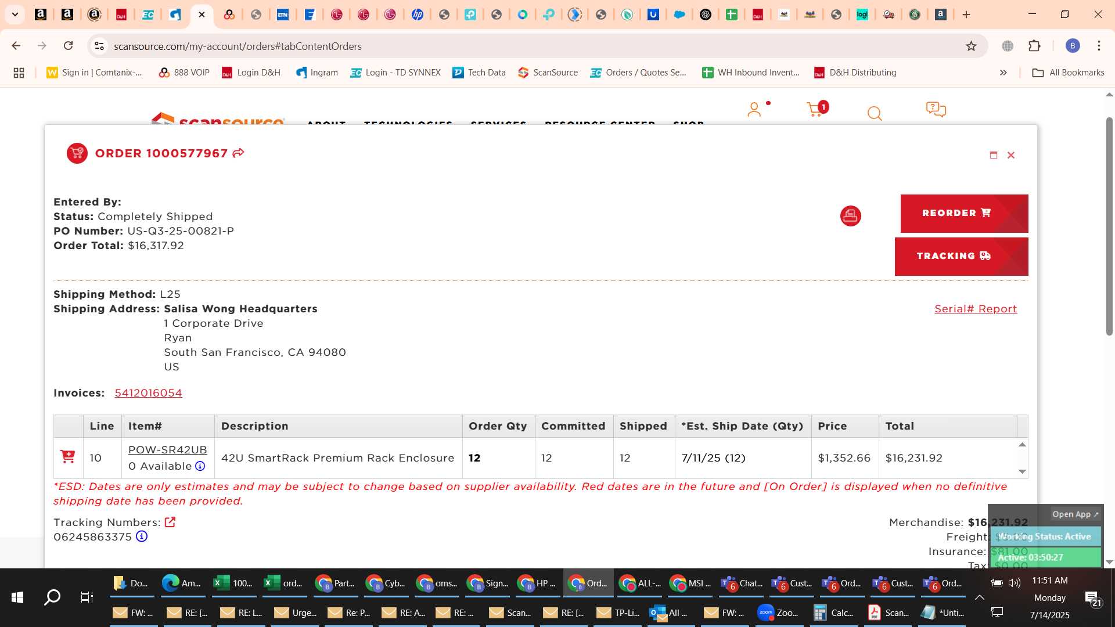The width and height of the screenshot is (1115, 627).
Task: Open Orders / Quotes bookmark
Action: (x=638, y=73)
